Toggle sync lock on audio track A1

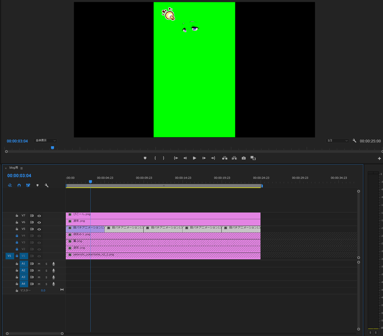pos(32,264)
